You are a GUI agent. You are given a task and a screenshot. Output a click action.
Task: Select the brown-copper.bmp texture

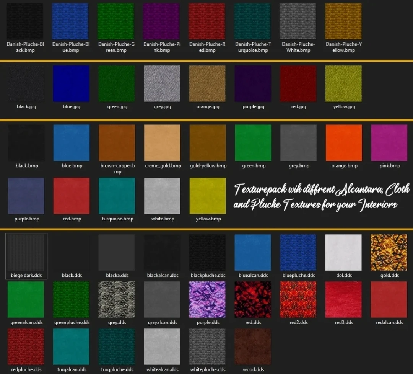[x=117, y=142]
